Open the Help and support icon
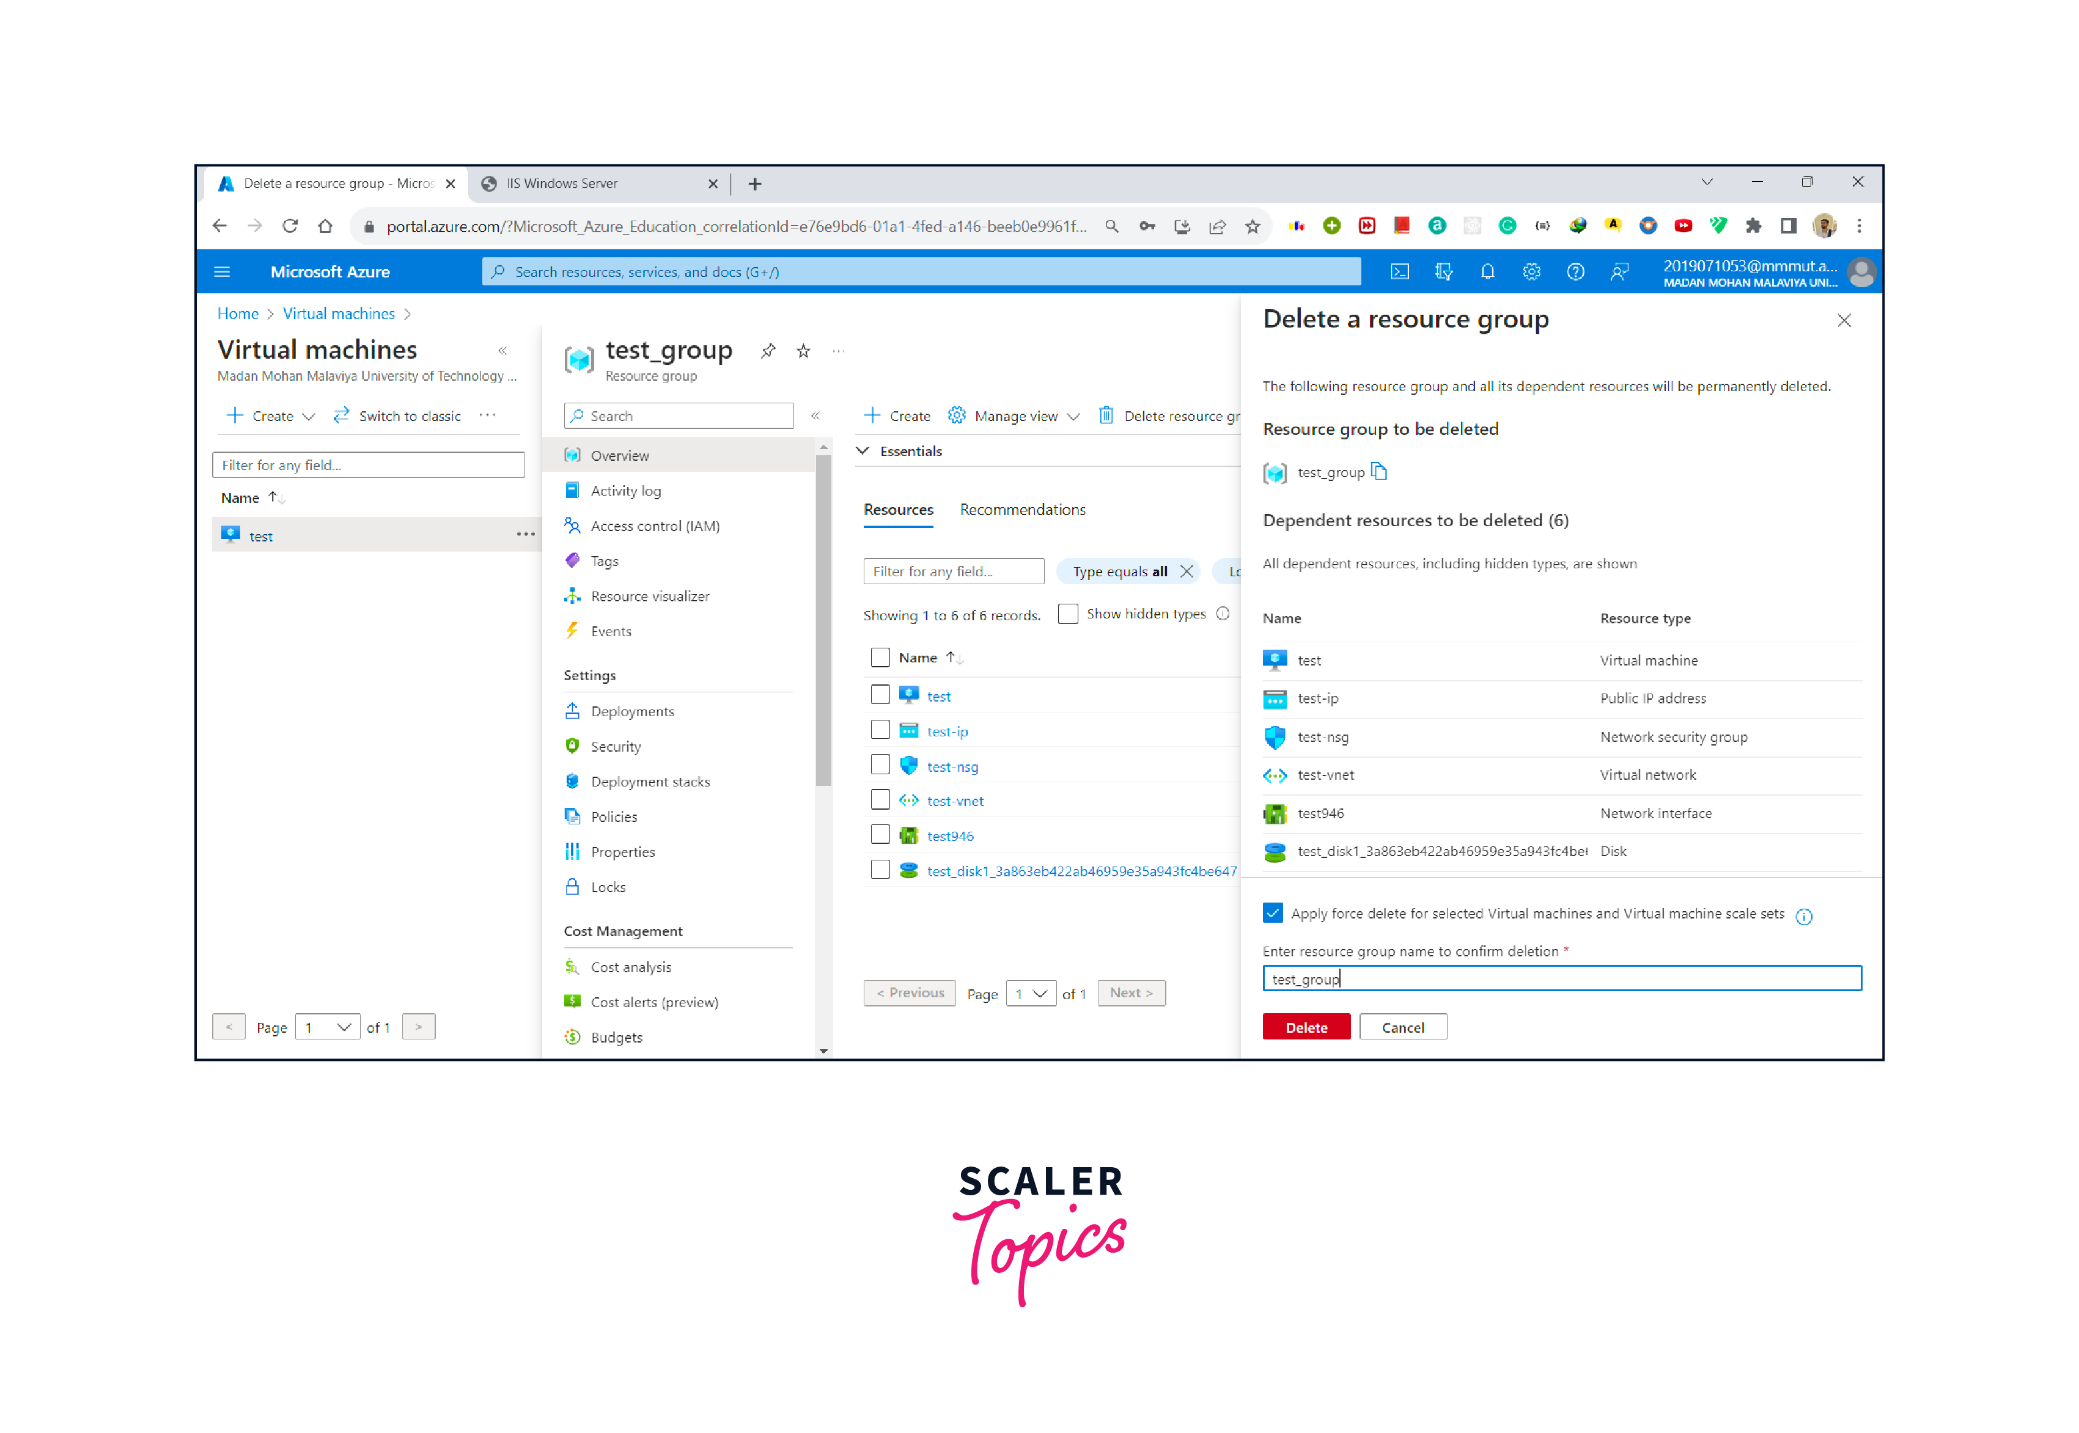This screenshot has height=1433, width=2079. [1575, 271]
